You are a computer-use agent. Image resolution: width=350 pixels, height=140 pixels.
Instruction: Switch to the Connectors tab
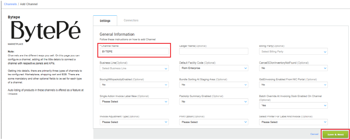pos(131,20)
